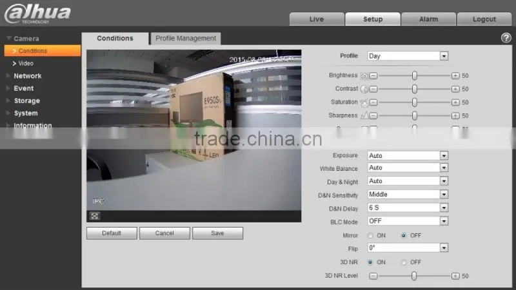
Task: Set Mirror to OFF
Action: coord(404,236)
